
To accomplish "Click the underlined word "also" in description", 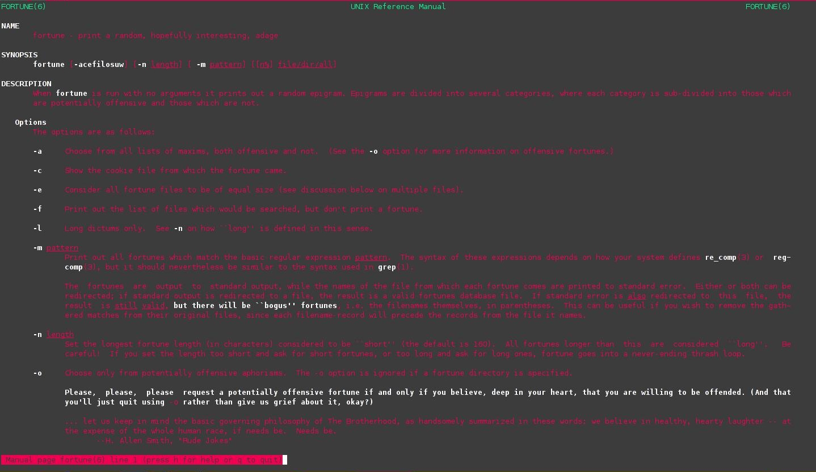I will pyautogui.click(x=637, y=296).
